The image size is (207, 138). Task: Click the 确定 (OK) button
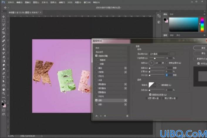(x=201, y=48)
